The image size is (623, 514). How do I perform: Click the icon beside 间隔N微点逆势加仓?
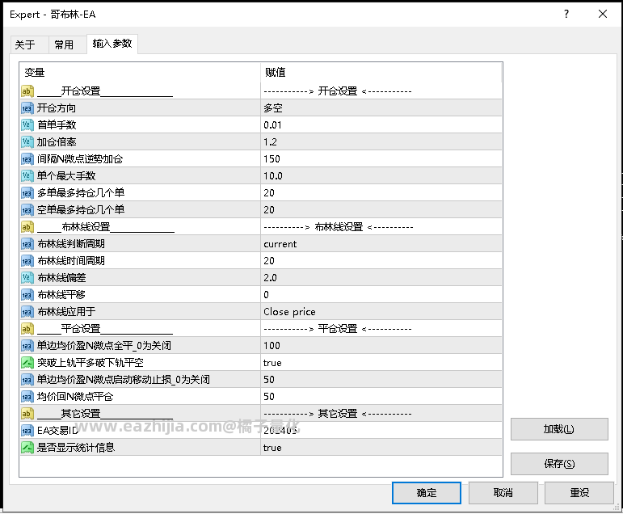27,159
